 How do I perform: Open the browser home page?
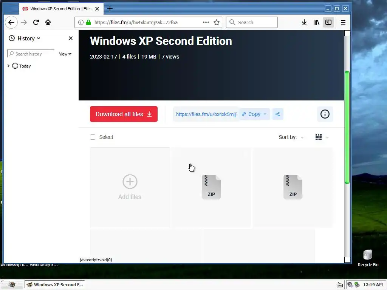tap(48, 22)
